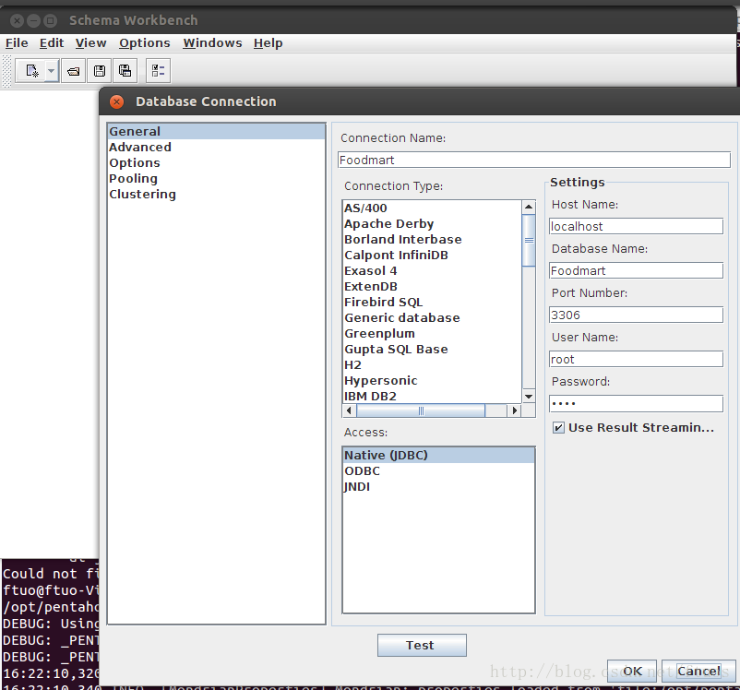Click the OK button

click(x=631, y=672)
